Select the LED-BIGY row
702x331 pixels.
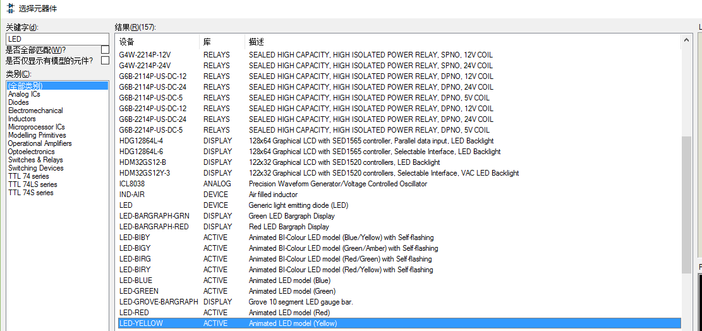(399, 248)
